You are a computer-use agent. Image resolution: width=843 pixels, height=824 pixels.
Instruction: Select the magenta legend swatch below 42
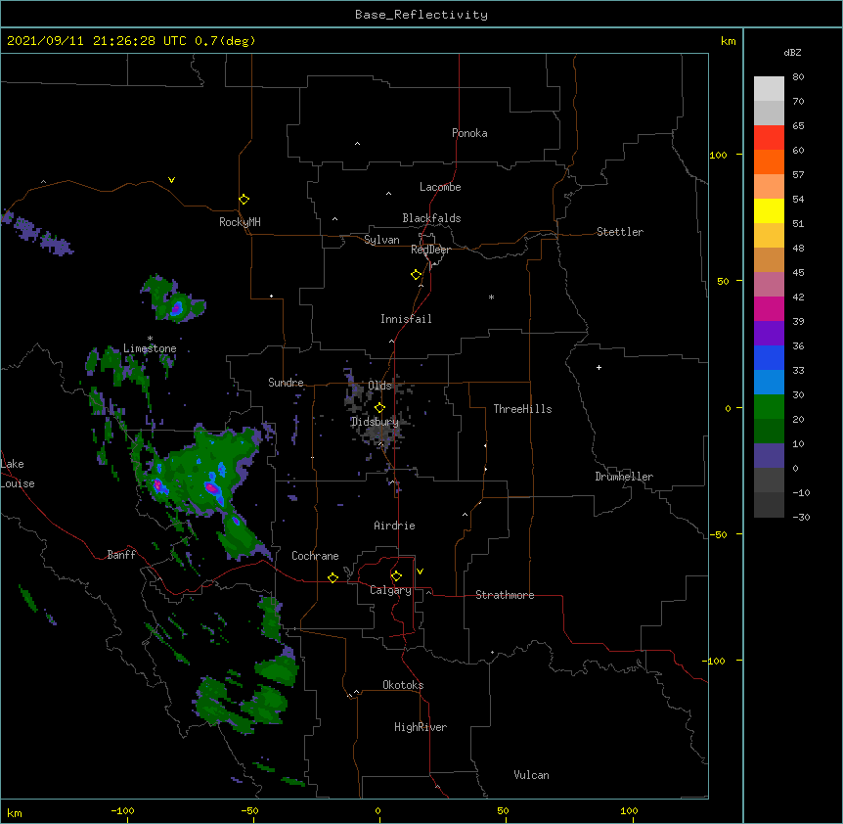pyautogui.click(x=769, y=308)
